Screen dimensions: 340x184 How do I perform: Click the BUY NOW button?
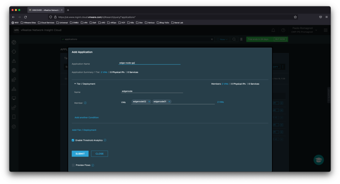pyautogui.click(x=280, y=39)
